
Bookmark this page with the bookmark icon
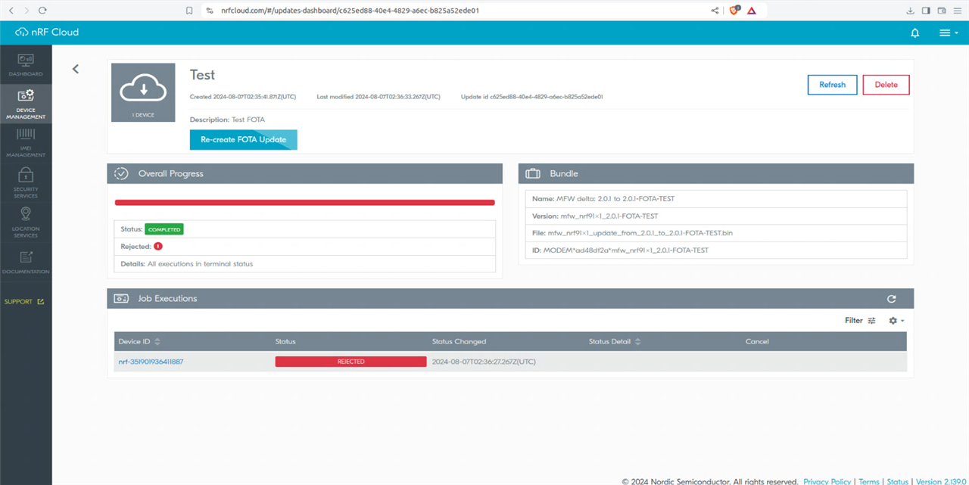[x=189, y=11]
